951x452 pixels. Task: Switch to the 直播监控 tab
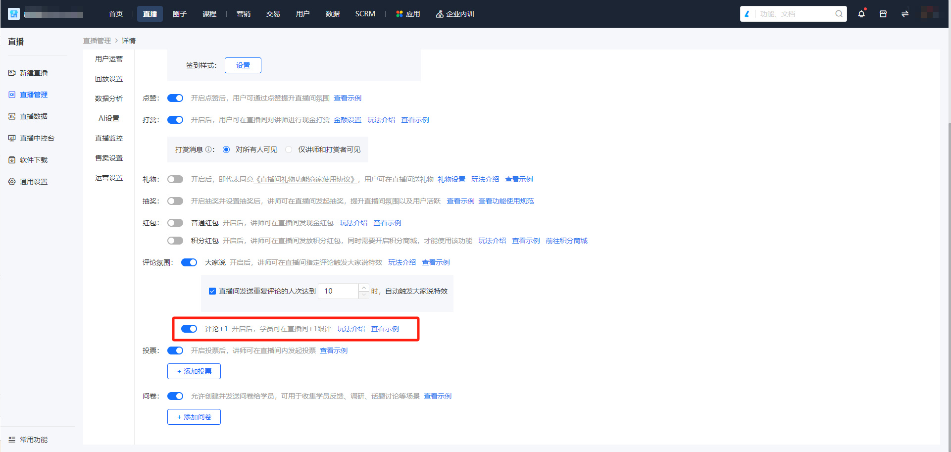pyautogui.click(x=109, y=138)
